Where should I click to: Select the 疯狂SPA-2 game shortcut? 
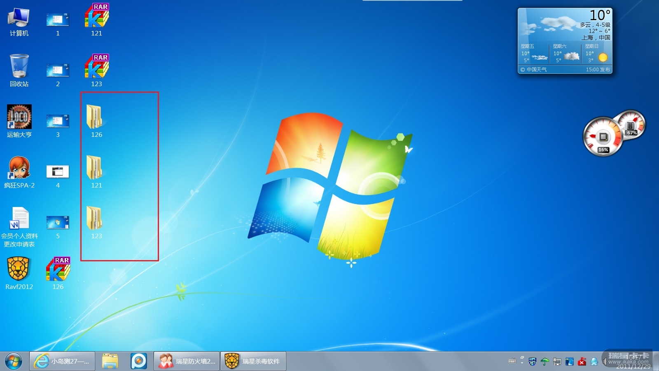coord(19,172)
